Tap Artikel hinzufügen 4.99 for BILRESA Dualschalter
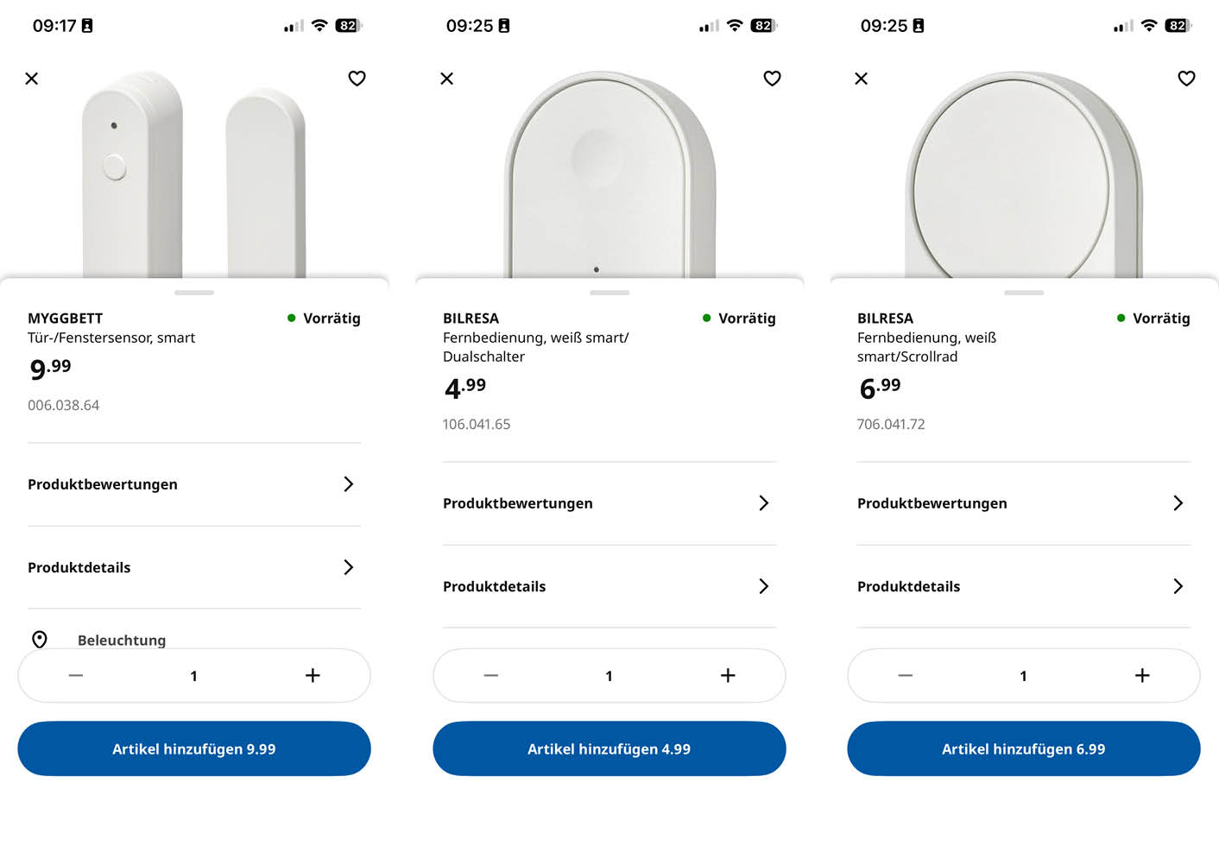Image resolution: width=1219 pixels, height=846 pixels. point(609,748)
